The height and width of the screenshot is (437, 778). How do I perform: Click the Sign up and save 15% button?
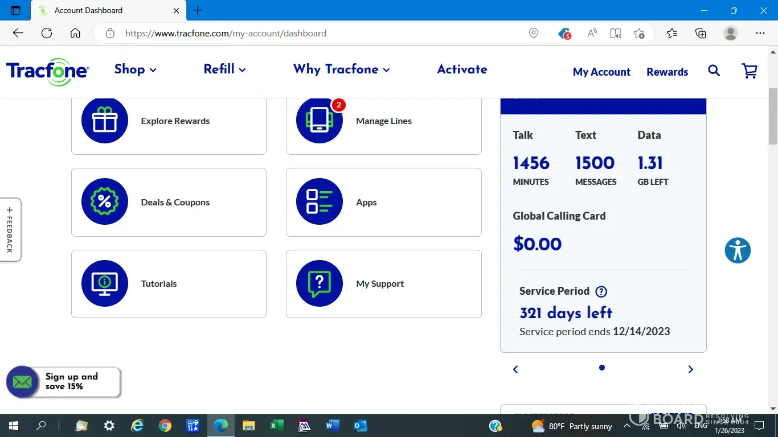tap(64, 382)
